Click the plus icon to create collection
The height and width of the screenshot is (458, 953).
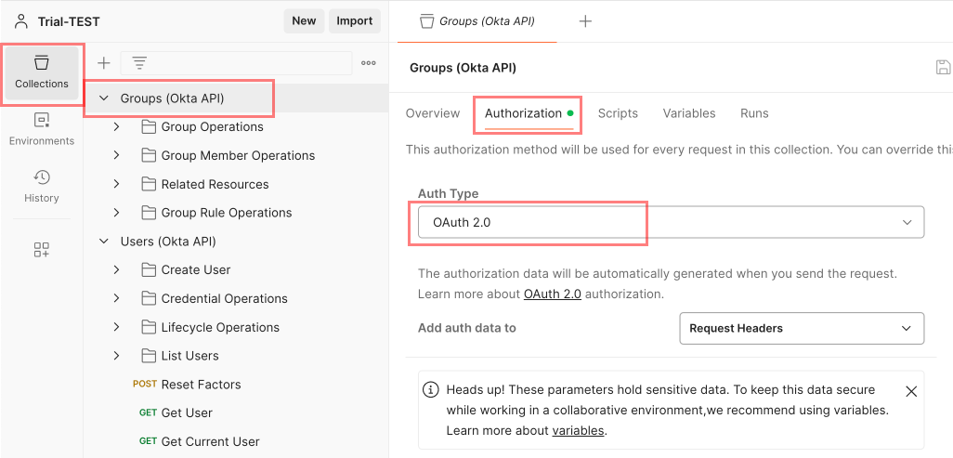(104, 63)
